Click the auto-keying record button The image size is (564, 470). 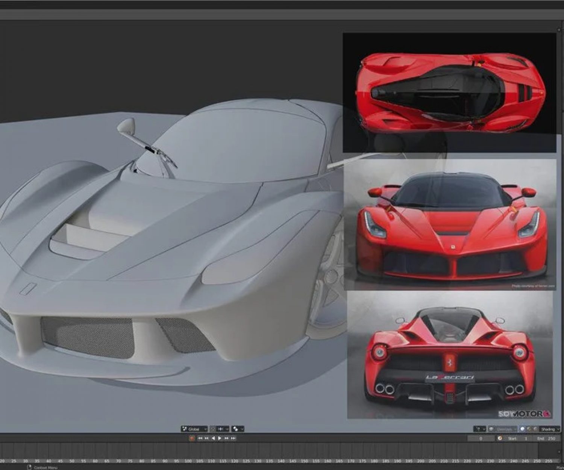coord(192,438)
